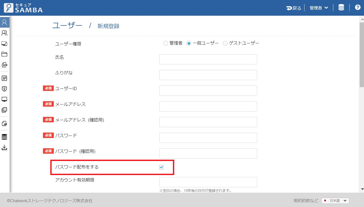Click the メールアドレス input field
Viewport: 364px width, 207px height.
[x=208, y=106]
